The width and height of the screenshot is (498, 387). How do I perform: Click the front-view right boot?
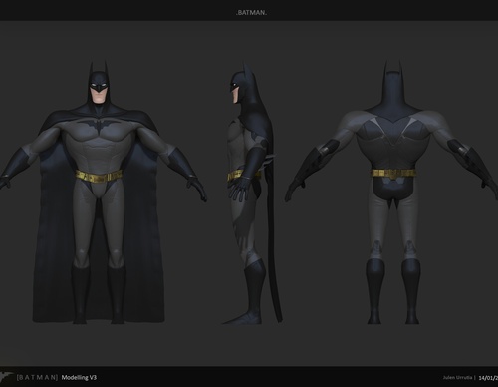[117, 295]
